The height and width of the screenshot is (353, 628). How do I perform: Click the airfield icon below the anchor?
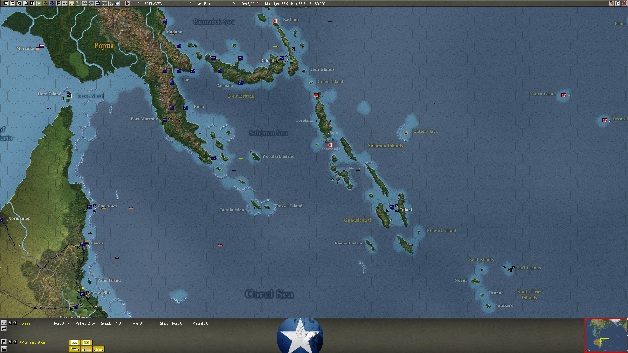click(x=4, y=328)
